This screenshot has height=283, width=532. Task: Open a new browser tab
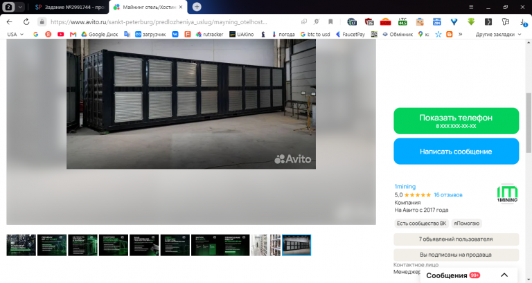197,7
